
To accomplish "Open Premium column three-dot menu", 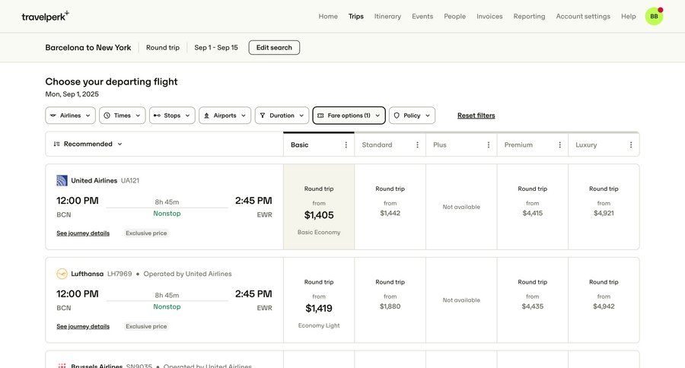I will coord(559,144).
